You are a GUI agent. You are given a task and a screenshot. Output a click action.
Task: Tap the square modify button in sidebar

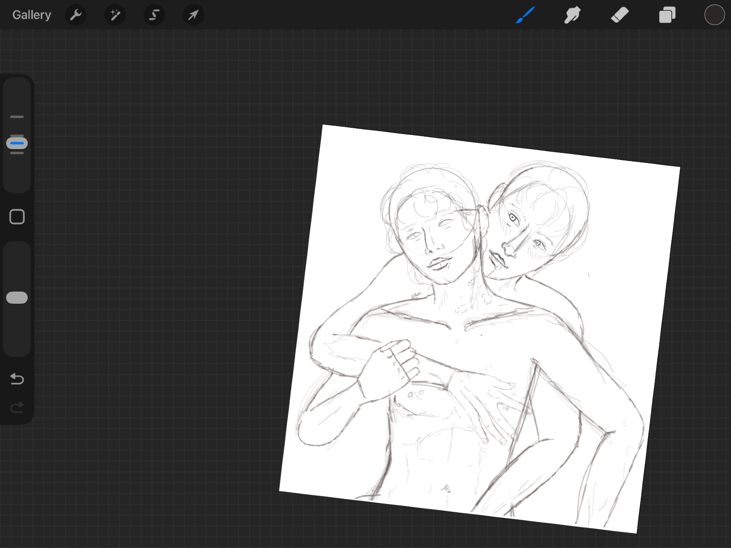(17, 217)
